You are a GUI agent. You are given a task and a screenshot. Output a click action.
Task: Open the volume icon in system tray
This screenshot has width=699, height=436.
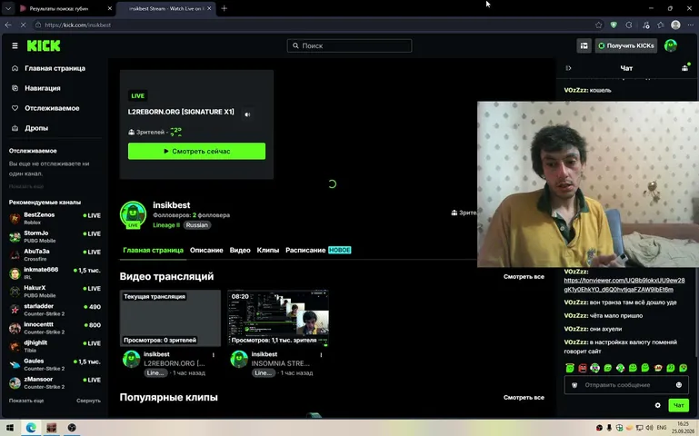click(650, 428)
